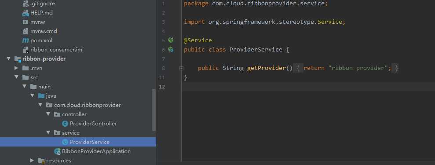
Task: Click line number 12 in the gutter
Action: (162, 87)
